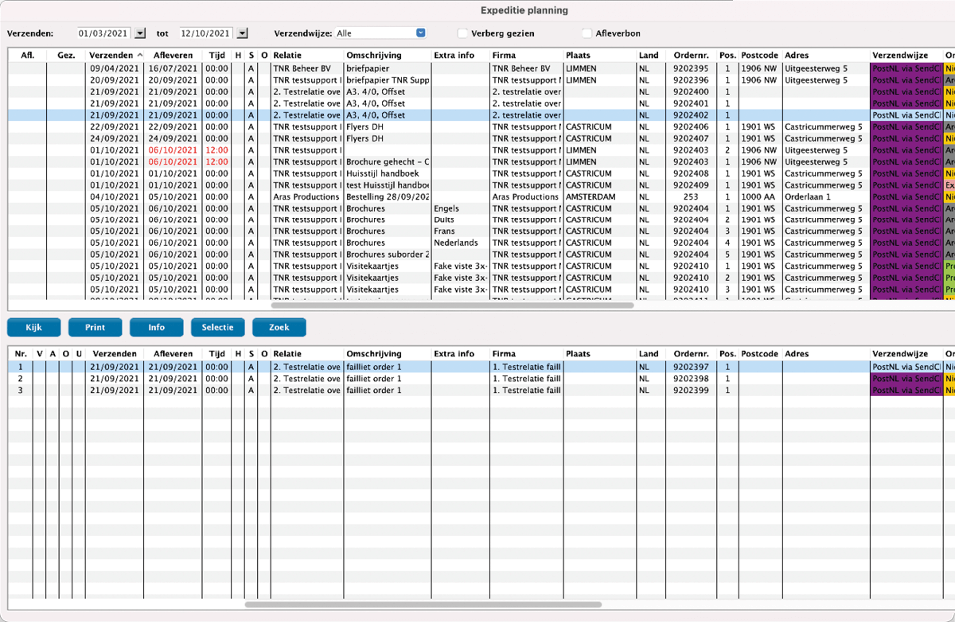This screenshot has width=955, height=622.
Task: Click 'Aras Productions' relatie cell
Action: tap(306, 196)
